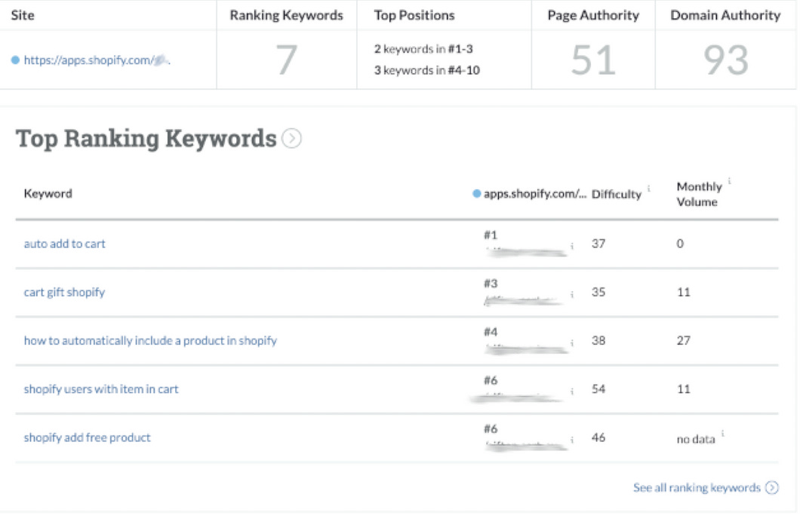Click the Ranking Keywords column header
The width and height of the screenshot is (800, 528).
pyautogui.click(x=286, y=15)
